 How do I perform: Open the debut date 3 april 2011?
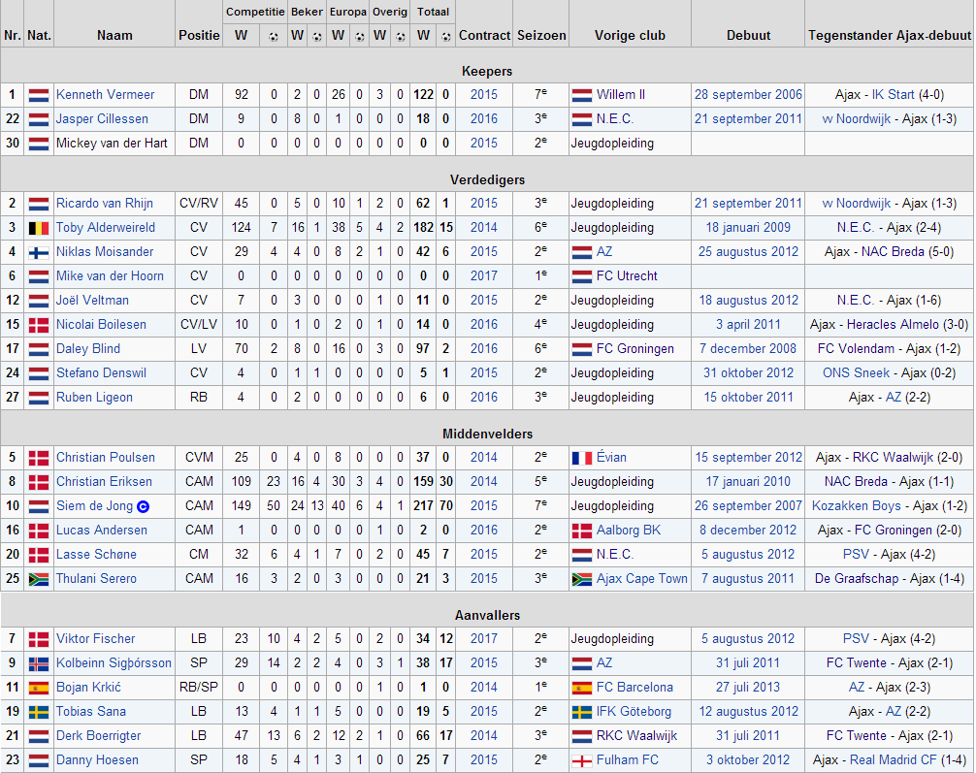point(748,324)
